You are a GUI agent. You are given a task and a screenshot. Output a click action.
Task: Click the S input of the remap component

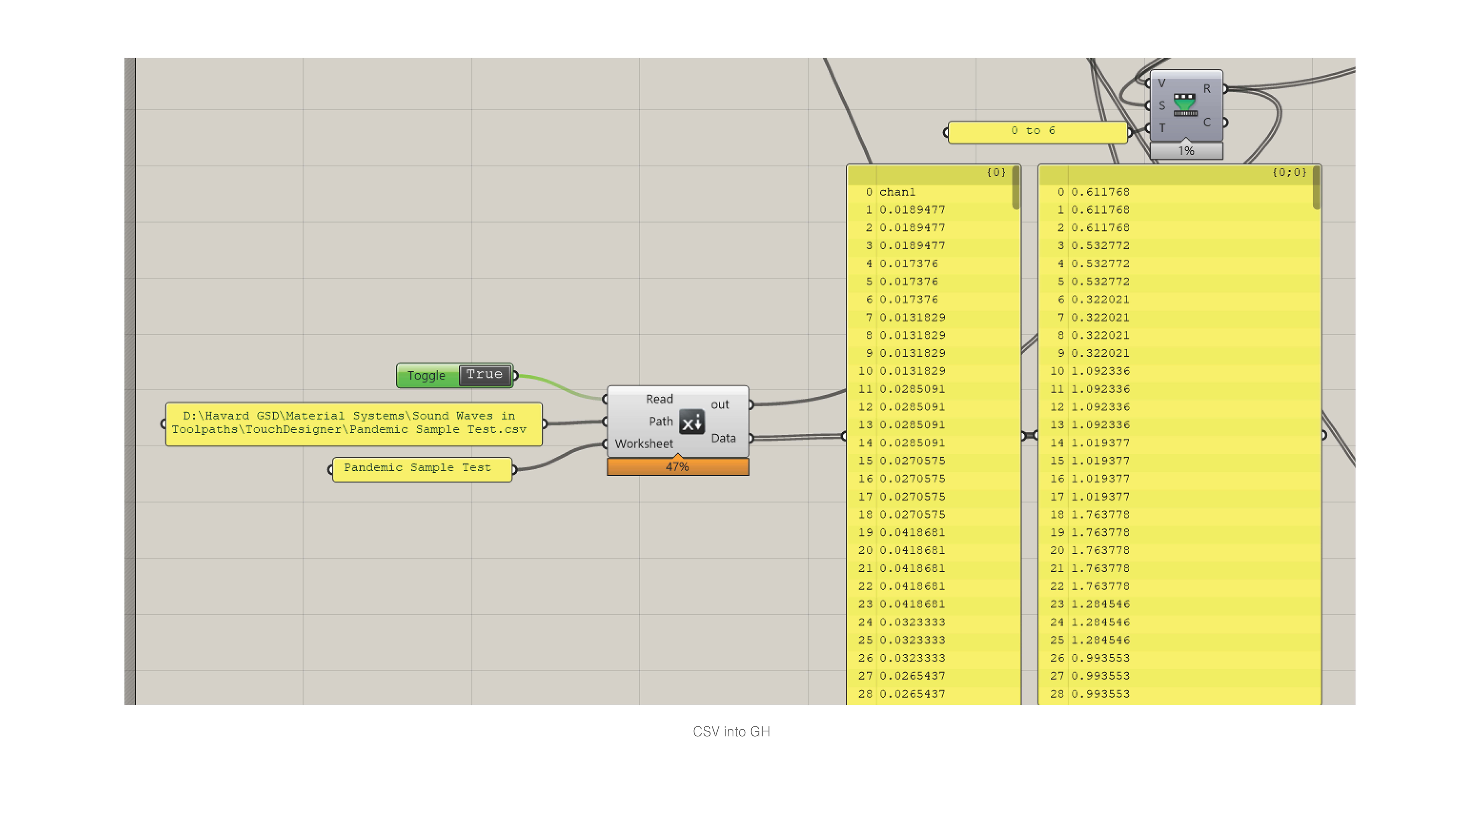coord(1162,106)
